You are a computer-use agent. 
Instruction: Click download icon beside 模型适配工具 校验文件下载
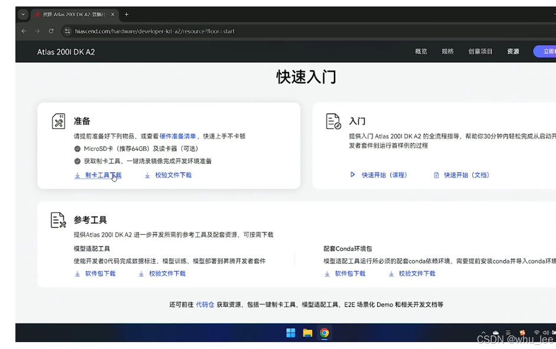(141, 274)
